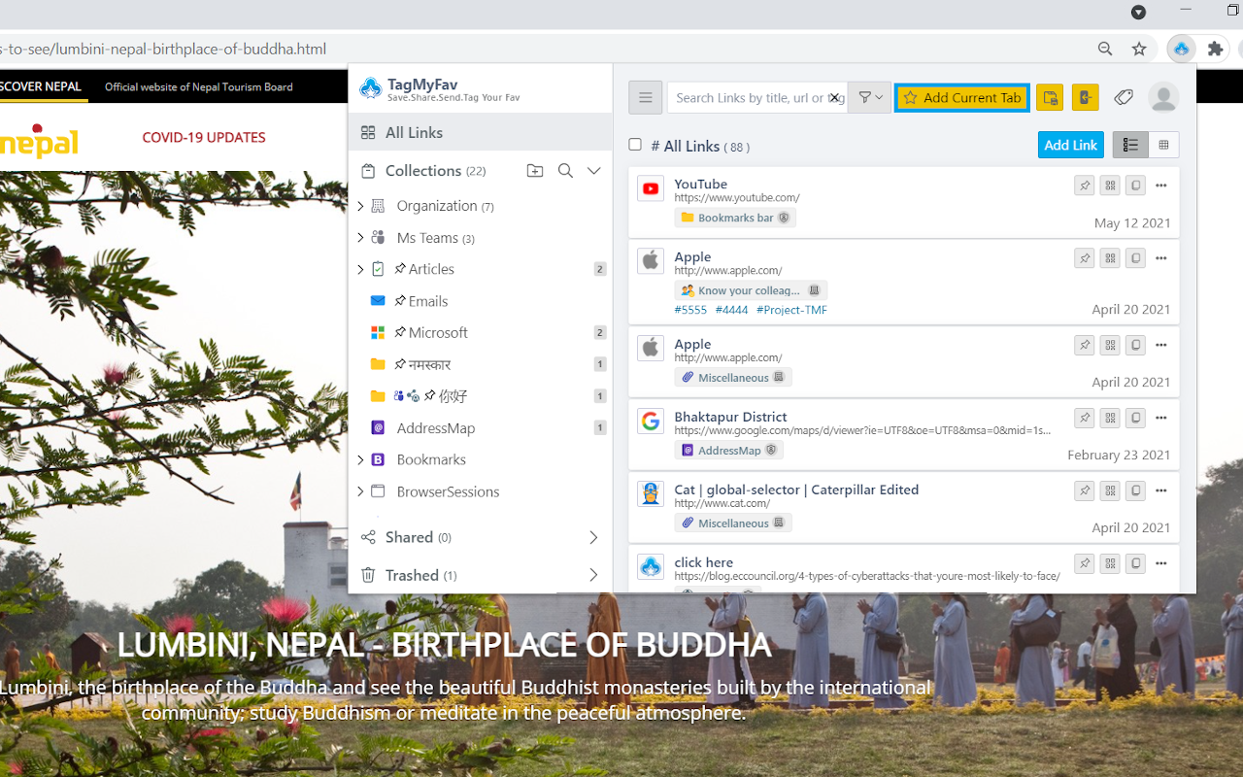The width and height of the screenshot is (1243, 777).
Task: Pin the Cat | global-selector link
Action: (1085, 490)
